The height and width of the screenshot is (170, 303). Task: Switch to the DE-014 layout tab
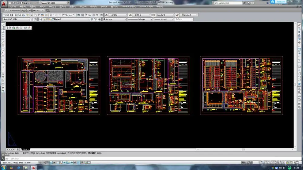coord(25,149)
